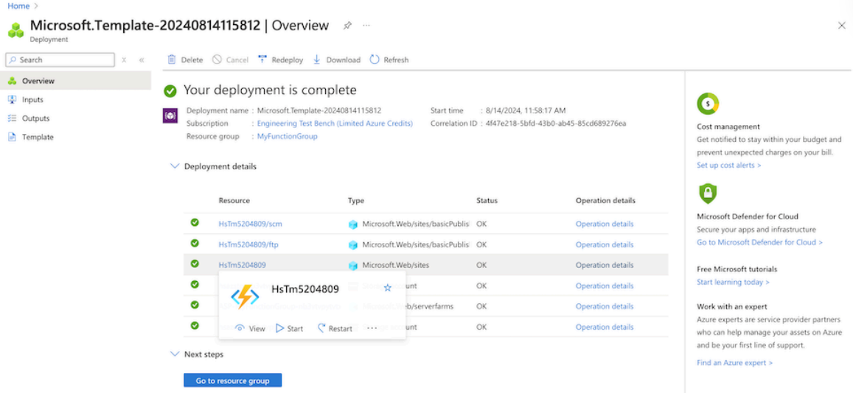This screenshot has height=393, width=853.
Task: Go to Microsoft Defender for Cloud link
Action: 759,242
